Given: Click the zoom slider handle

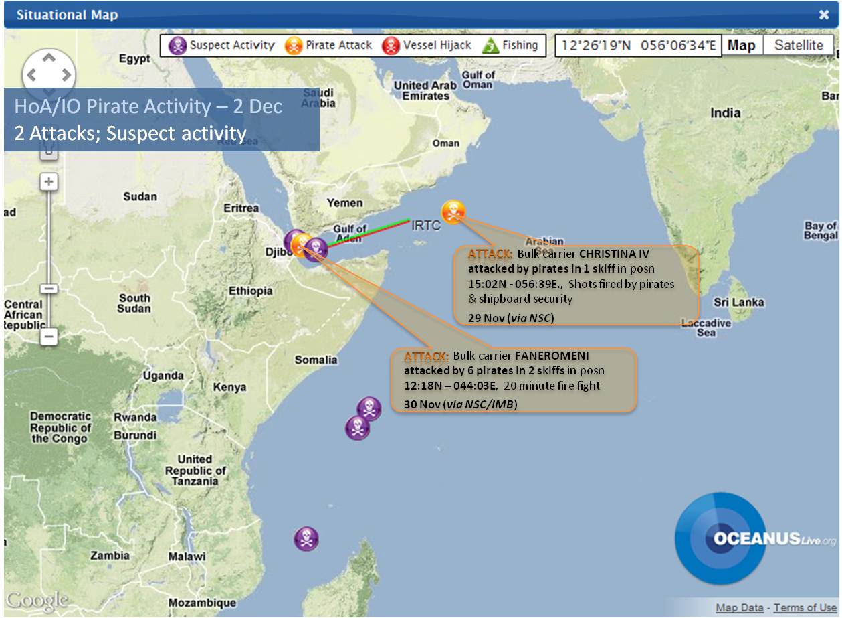Looking at the screenshot, I should click(x=49, y=289).
